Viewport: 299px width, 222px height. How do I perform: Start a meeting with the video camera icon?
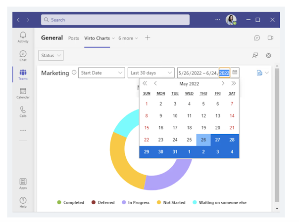point(270,38)
